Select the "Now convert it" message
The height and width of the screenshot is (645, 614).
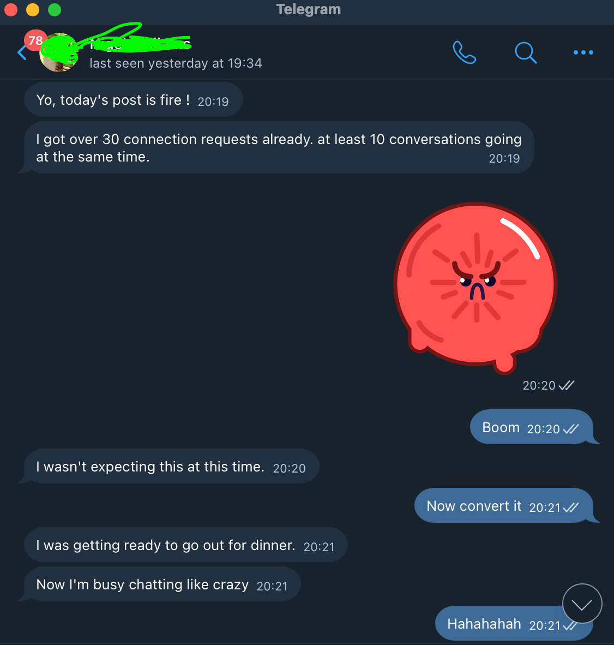coord(503,505)
